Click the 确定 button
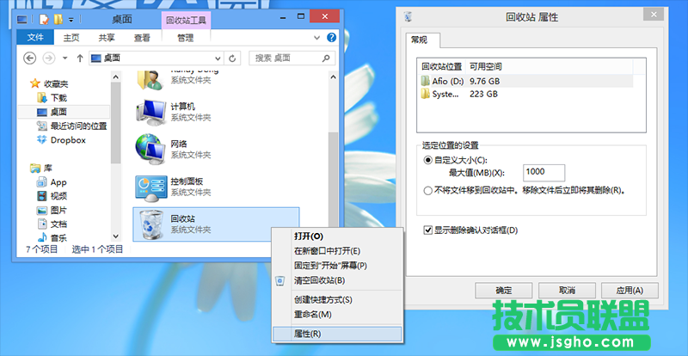This screenshot has height=356, width=688. pos(504,291)
